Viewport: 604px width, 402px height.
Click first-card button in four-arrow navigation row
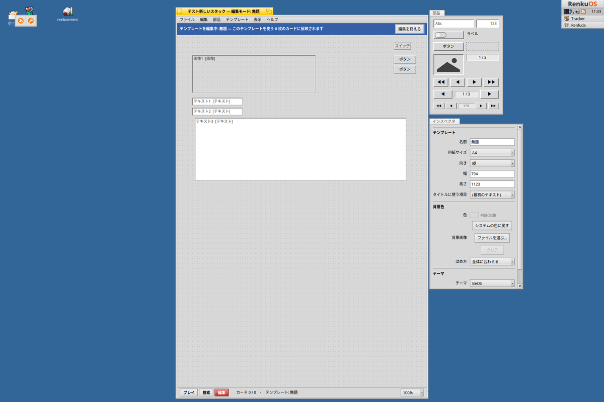(x=441, y=82)
